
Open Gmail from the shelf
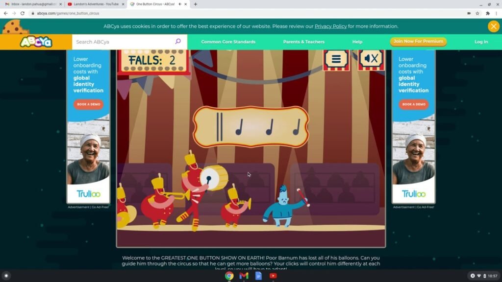pyautogui.click(x=244, y=276)
